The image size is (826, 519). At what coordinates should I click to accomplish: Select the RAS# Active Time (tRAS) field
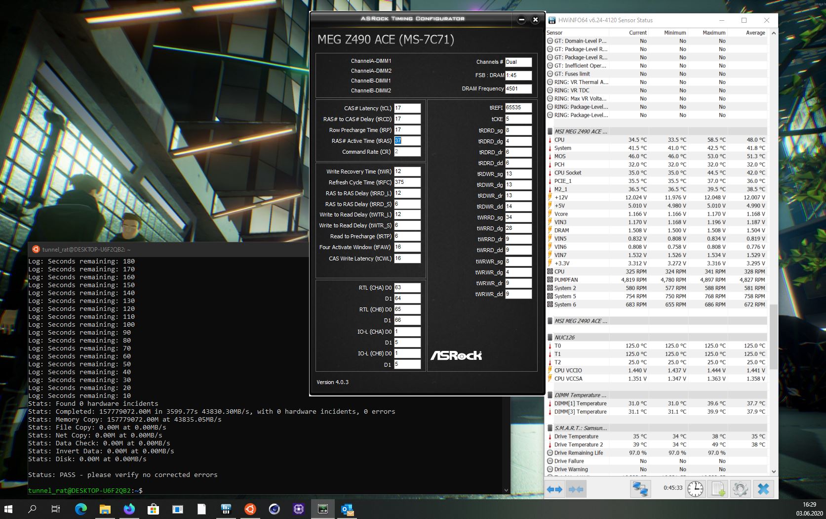click(407, 141)
